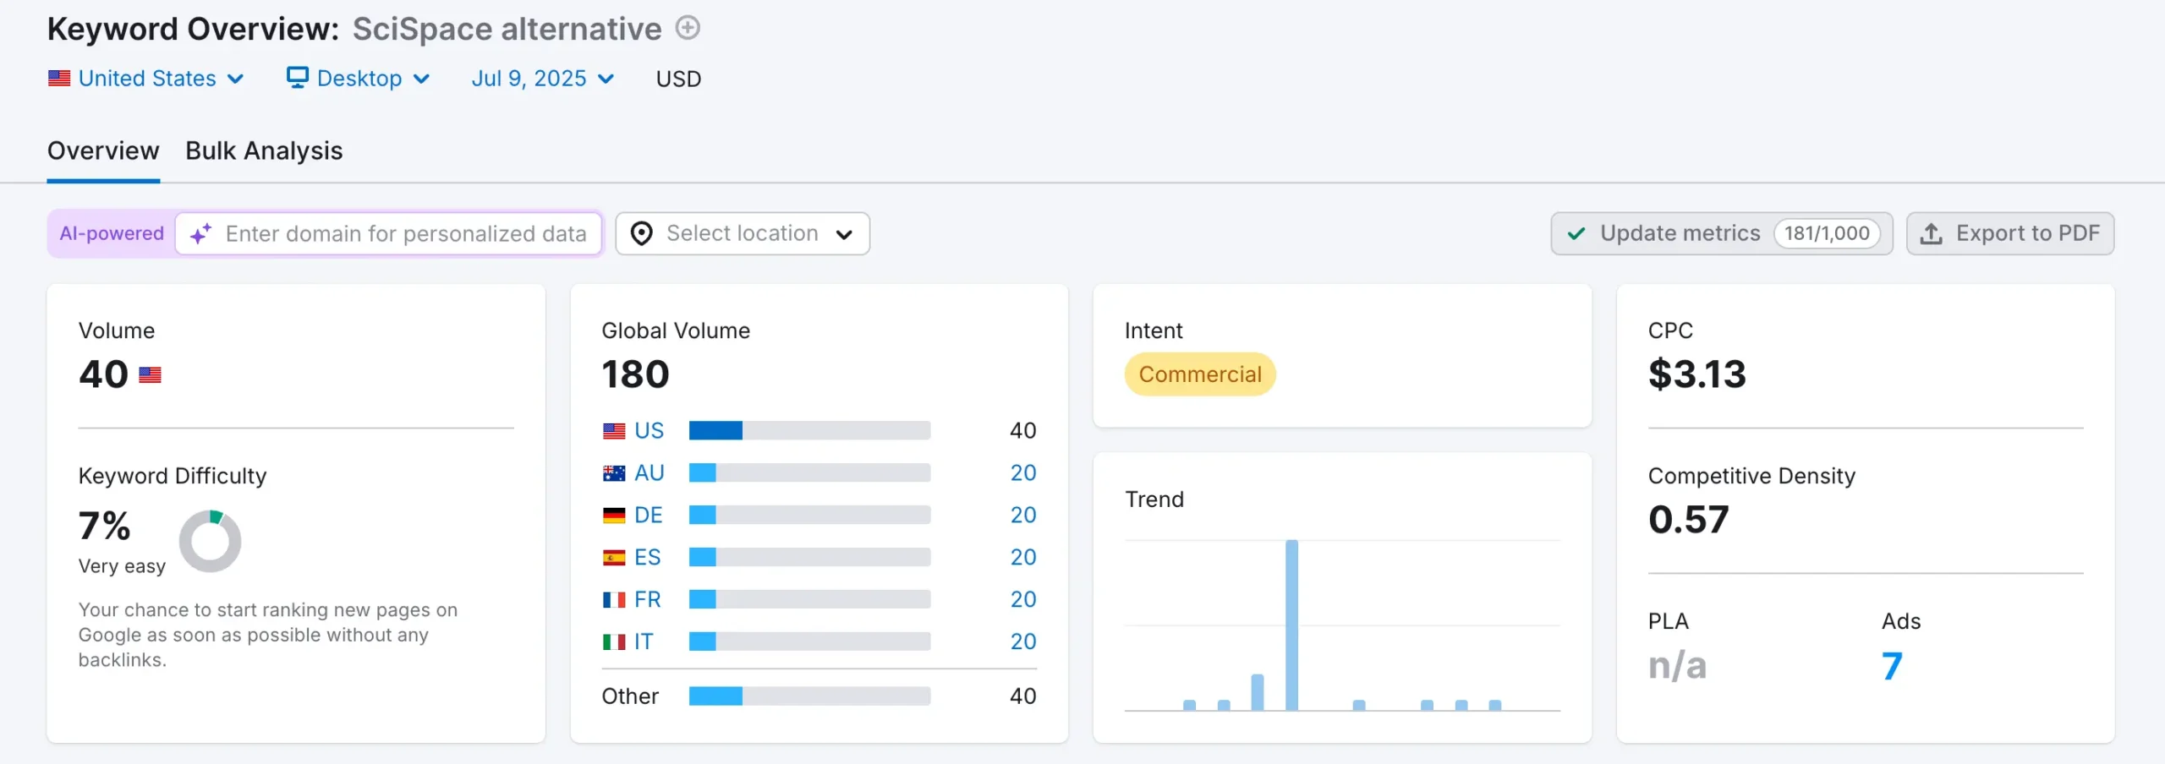This screenshot has width=2165, height=764.
Task: Click the AU volume progress bar
Action: [809, 473]
